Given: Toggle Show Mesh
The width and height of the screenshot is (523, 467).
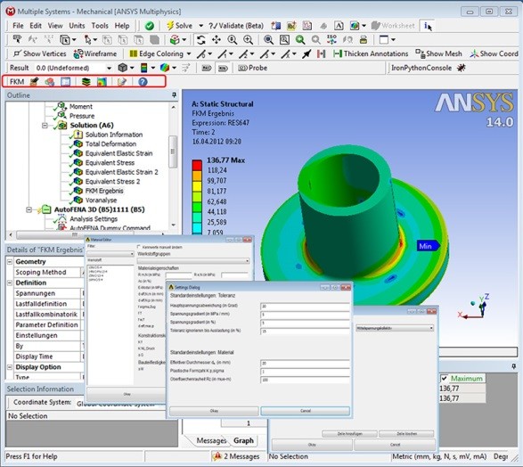Looking at the screenshot, I should [x=438, y=53].
